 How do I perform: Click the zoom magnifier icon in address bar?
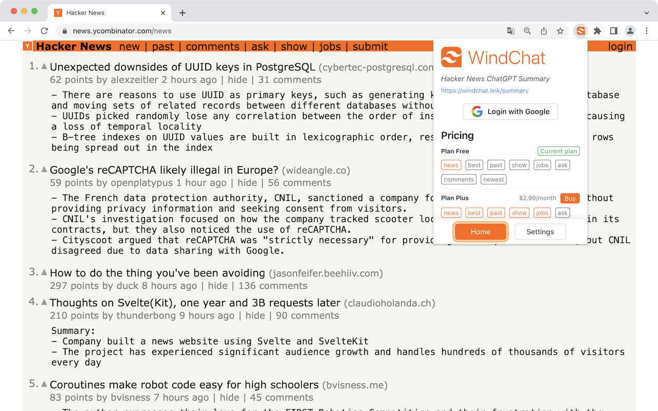(x=527, y=31)
